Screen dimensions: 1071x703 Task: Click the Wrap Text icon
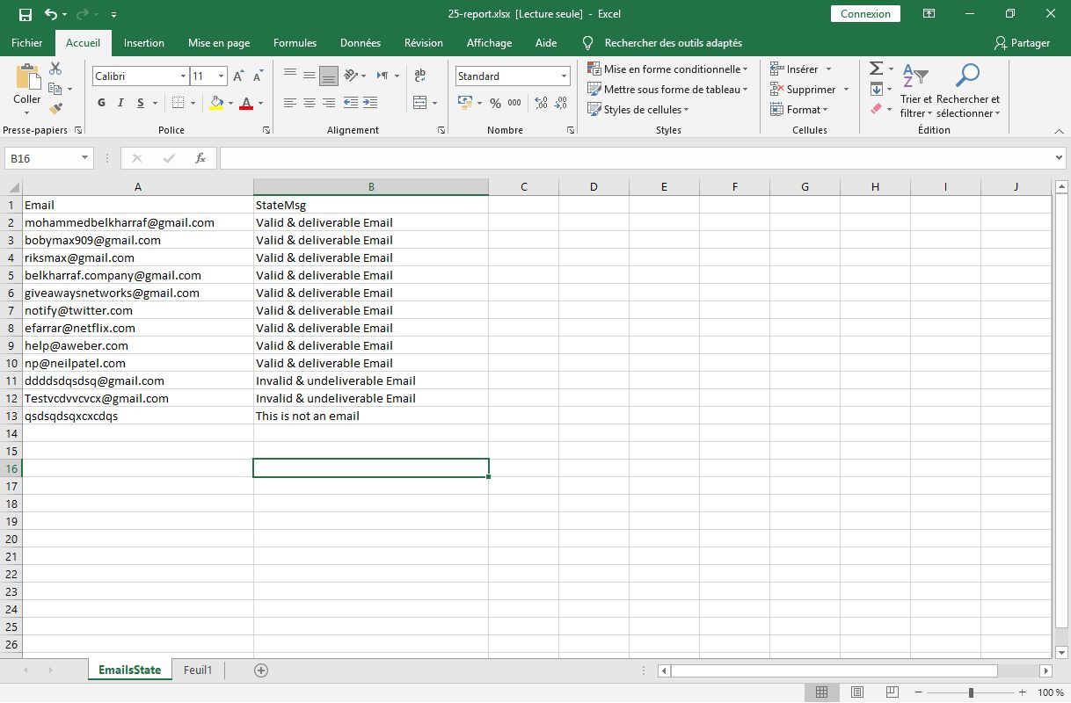420,76
